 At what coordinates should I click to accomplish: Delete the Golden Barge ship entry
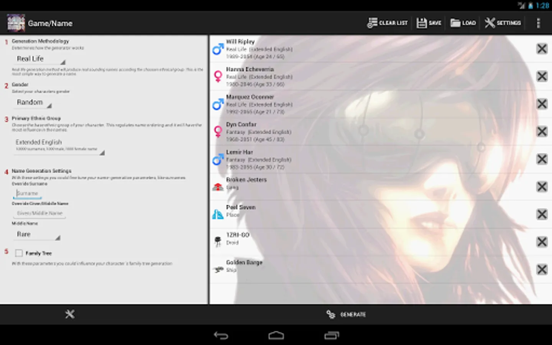[x=542, y=269]
